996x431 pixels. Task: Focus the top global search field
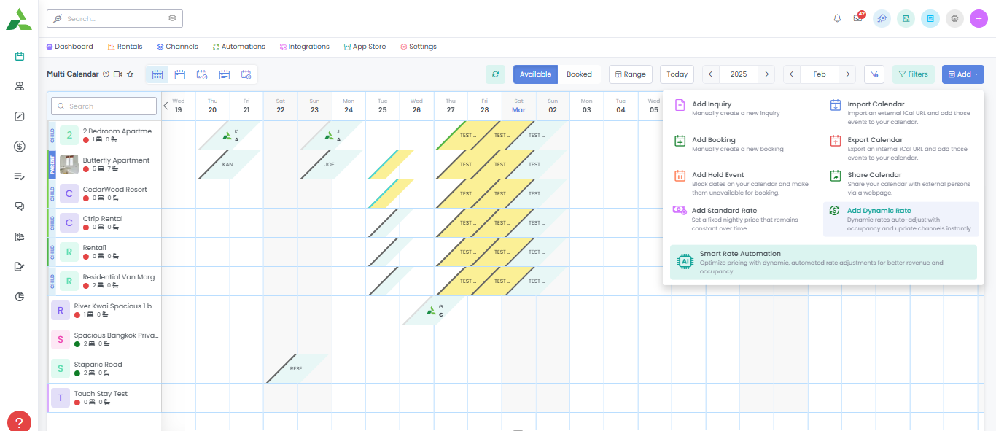pos(114,18)
